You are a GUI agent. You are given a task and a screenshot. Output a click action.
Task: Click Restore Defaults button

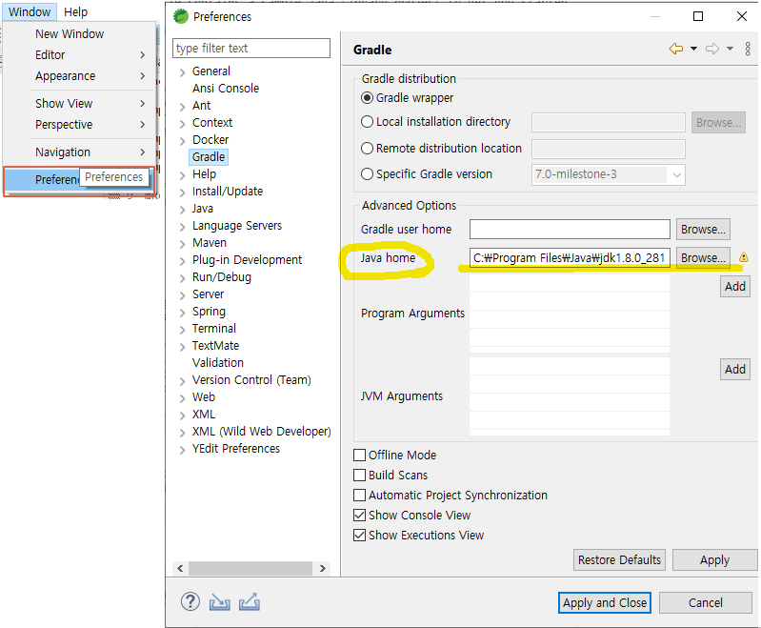tap(619, 560)
